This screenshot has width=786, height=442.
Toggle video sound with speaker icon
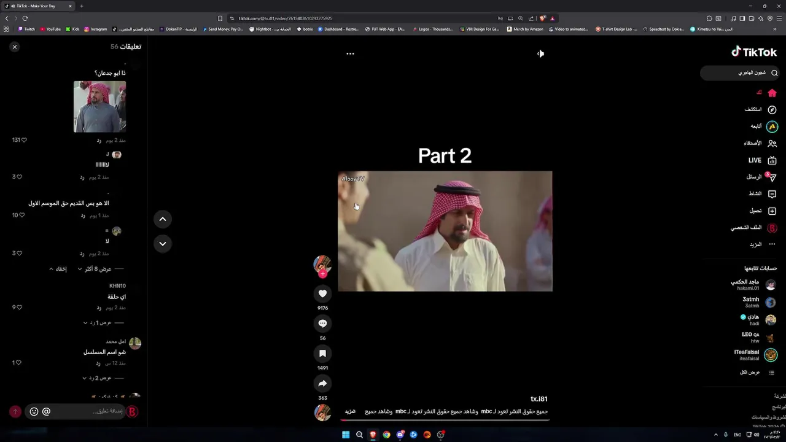(x=540, y=53)
